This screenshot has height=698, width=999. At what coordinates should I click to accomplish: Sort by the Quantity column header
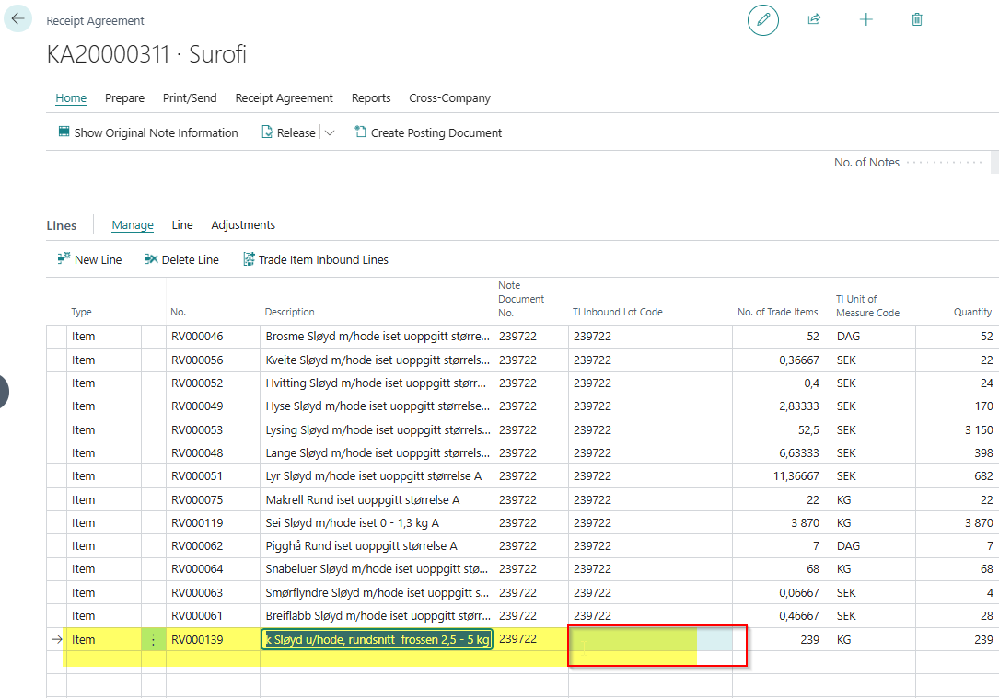971,312
